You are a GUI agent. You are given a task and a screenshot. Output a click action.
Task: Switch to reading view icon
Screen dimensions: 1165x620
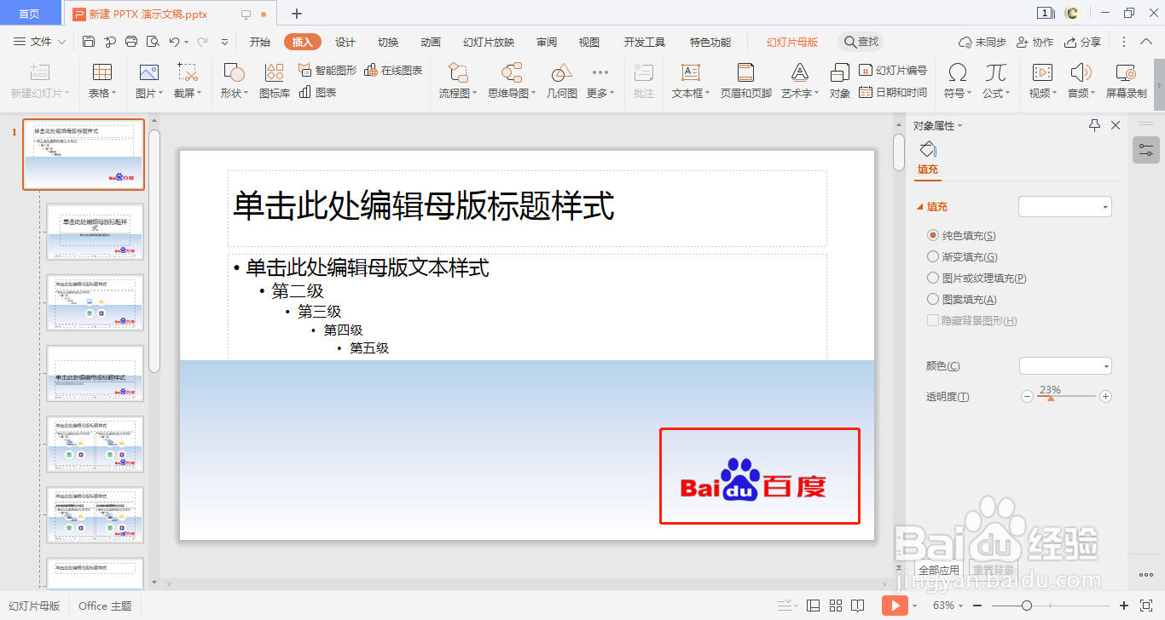(858, 606)
